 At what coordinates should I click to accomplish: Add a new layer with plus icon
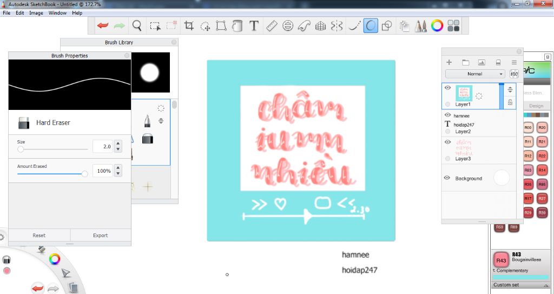pos(449,62)
